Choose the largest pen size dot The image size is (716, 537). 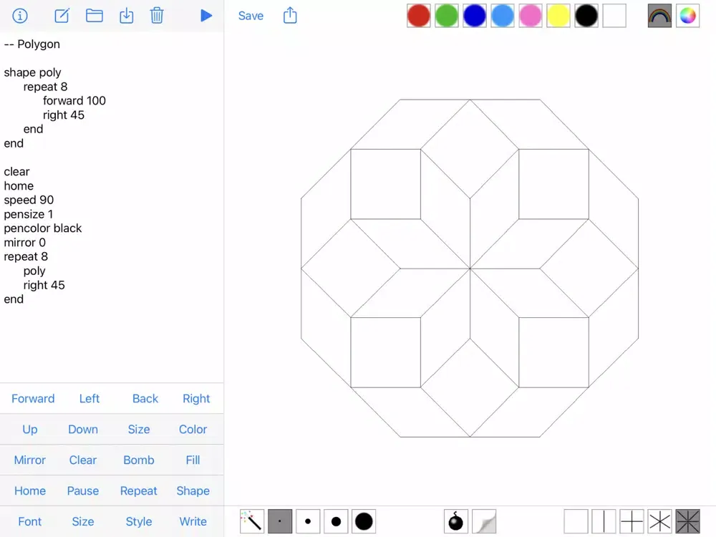(364, 521)
